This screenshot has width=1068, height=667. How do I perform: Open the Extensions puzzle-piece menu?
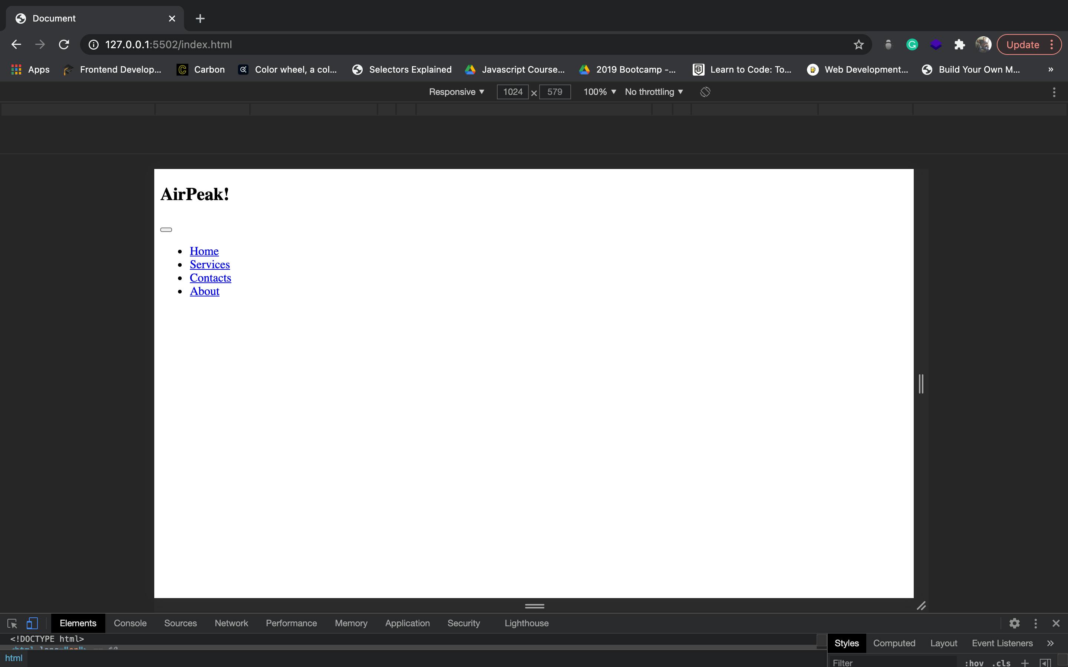[x=959, y=44]
